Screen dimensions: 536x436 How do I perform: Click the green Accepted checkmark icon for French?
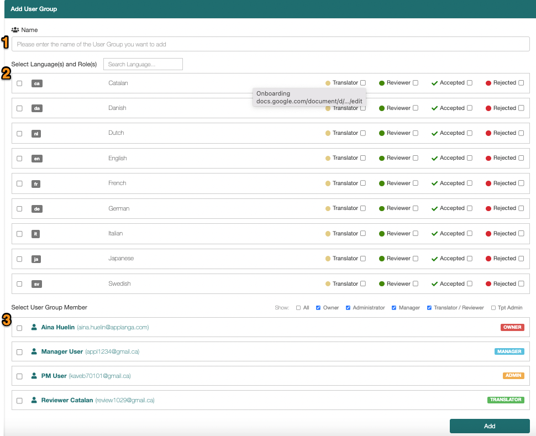pos(434,183)
